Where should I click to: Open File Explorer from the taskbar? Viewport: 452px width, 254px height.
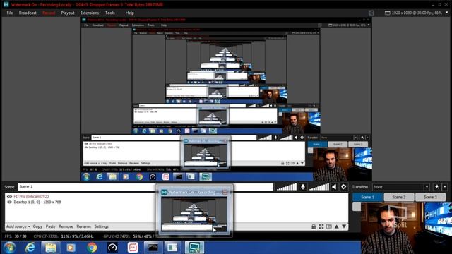[x=51, y=248]
